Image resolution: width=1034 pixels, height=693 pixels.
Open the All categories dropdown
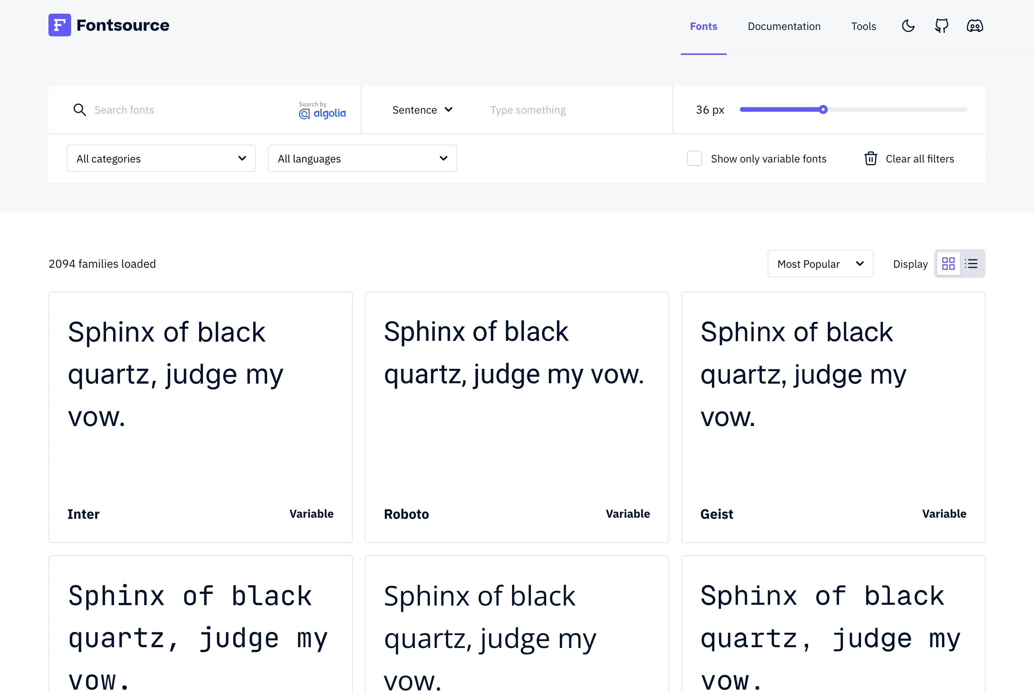pyautogui.click(x=161, y=158)
